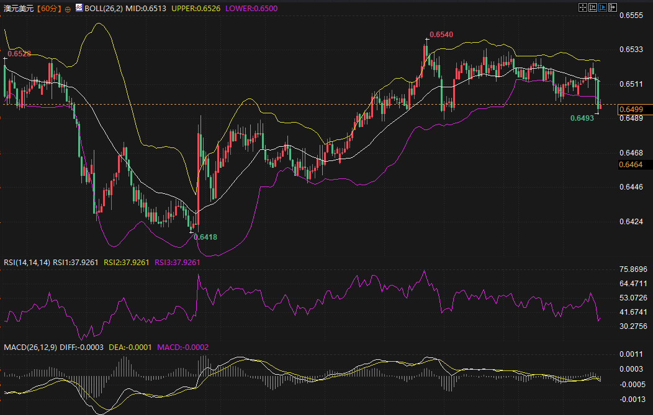The image size is (653, 415).
Task: Click the RSI axis value 64.4711
Action: pyautogui.click(x=633, y=283)
